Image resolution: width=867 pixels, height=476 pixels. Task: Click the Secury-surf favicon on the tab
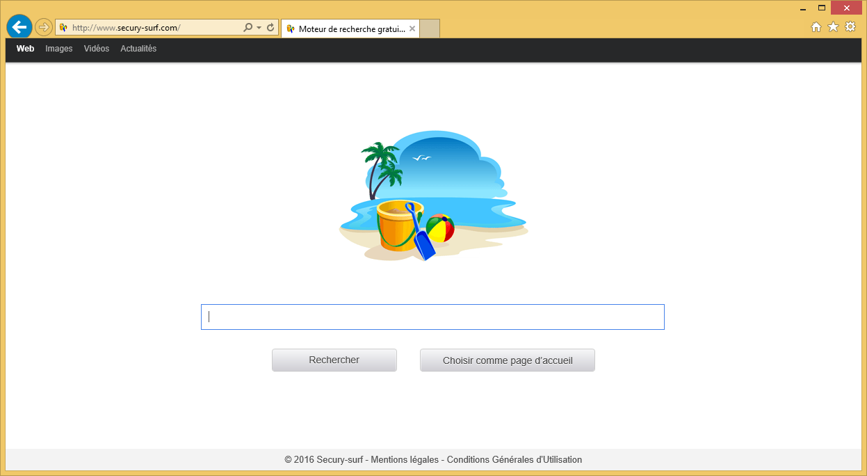(x=291, y=29)
